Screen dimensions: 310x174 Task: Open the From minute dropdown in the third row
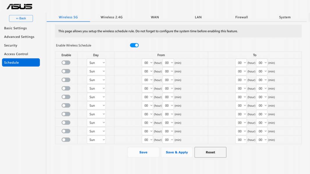tap(168, 80)
